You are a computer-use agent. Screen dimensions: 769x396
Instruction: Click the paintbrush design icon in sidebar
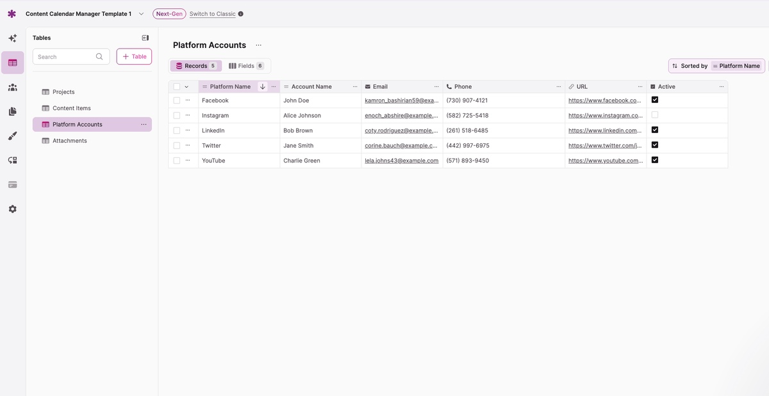12,136
